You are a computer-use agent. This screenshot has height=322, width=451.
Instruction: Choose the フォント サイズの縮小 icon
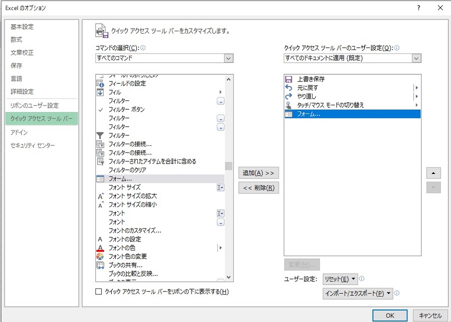coord(100,204)
